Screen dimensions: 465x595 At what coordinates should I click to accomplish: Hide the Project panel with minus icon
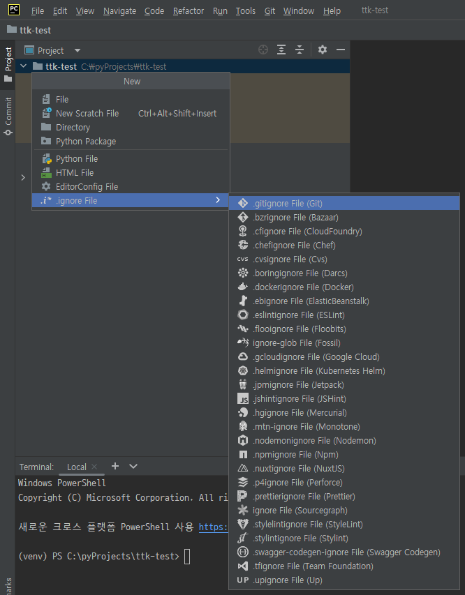(x=341, y=50)
